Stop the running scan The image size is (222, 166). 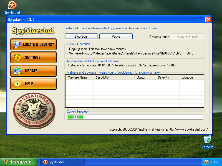tap(81, 37)
